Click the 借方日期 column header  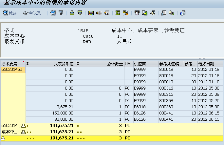[210, 64]
